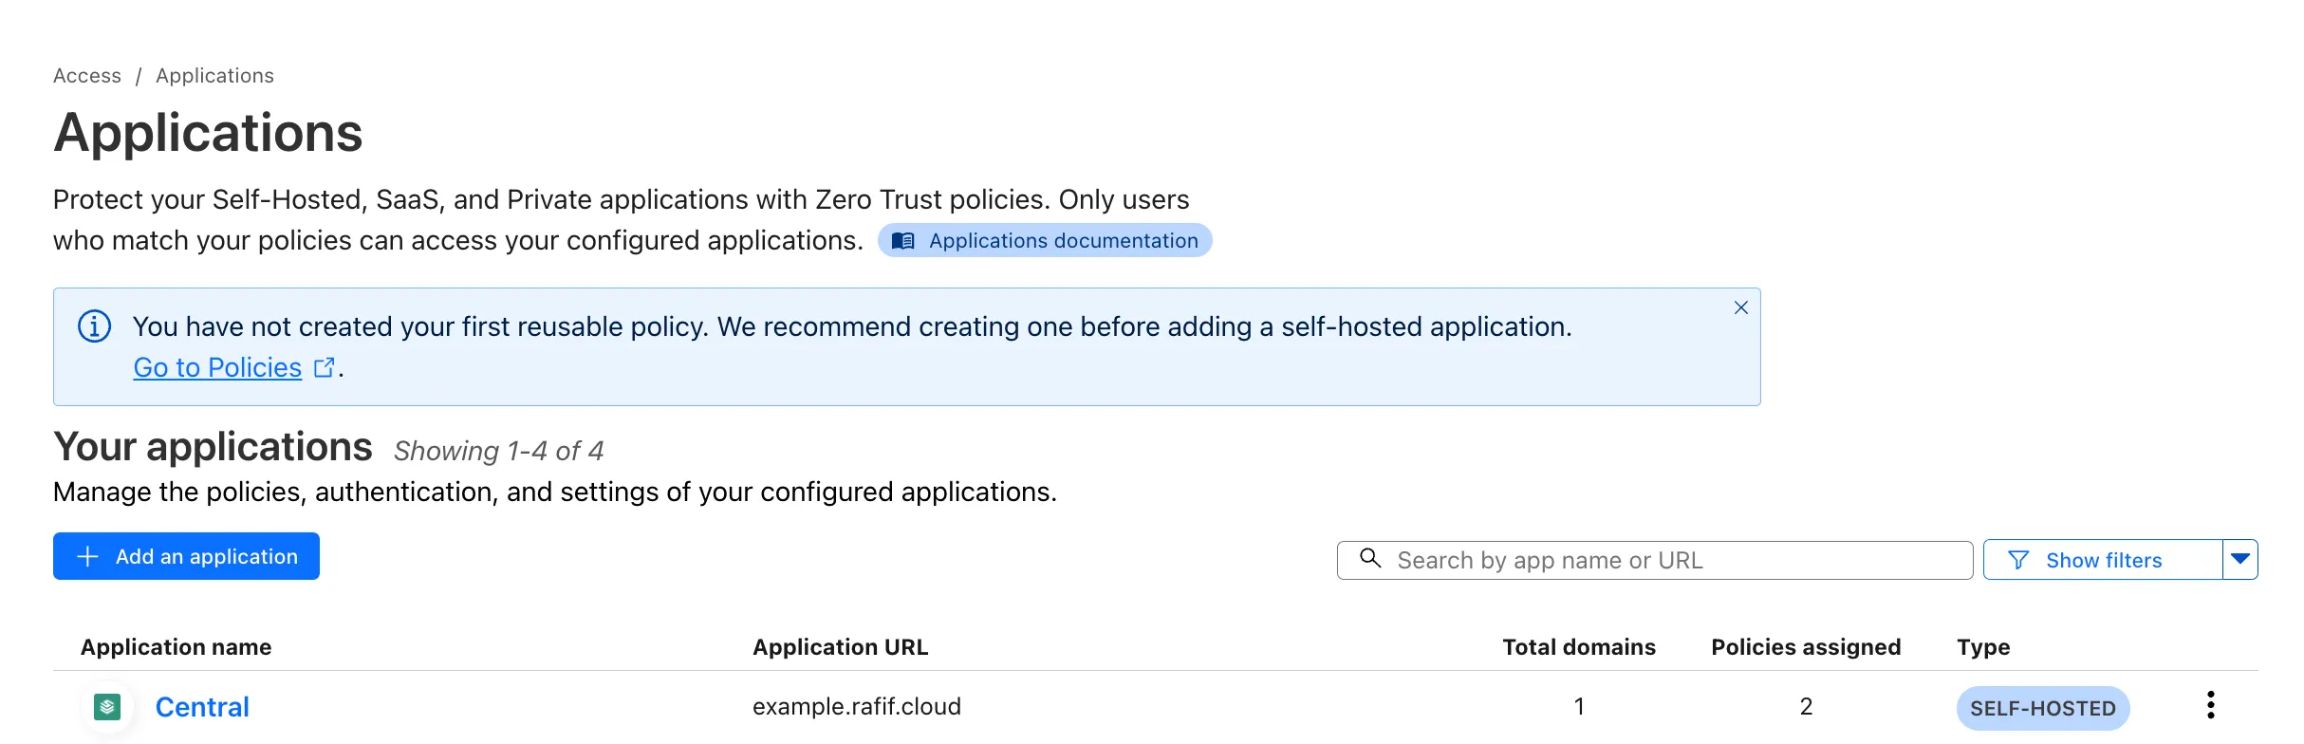The width and height of the screenshot is (2304, 744).
Task: Click the book icon in Applications documentation
Action: (903, 241)
